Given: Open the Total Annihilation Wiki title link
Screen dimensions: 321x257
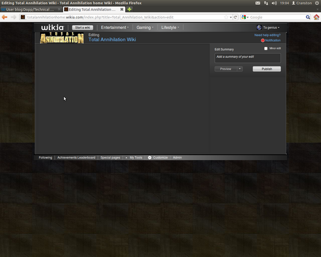Looking at the screenshot, I should point(112,40).
